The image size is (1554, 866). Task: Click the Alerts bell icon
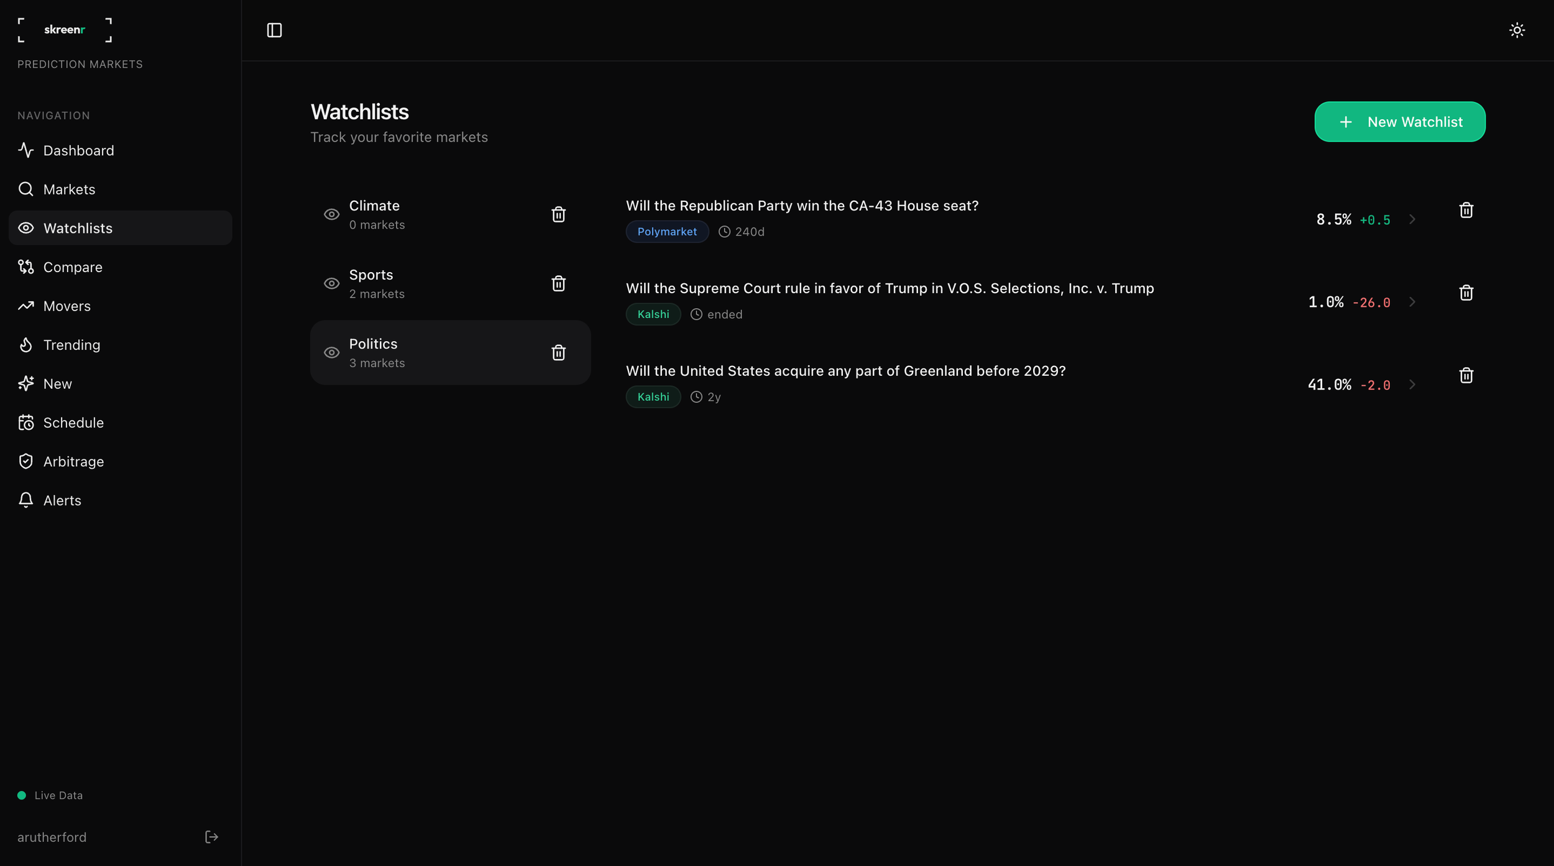tap(25, 500)
